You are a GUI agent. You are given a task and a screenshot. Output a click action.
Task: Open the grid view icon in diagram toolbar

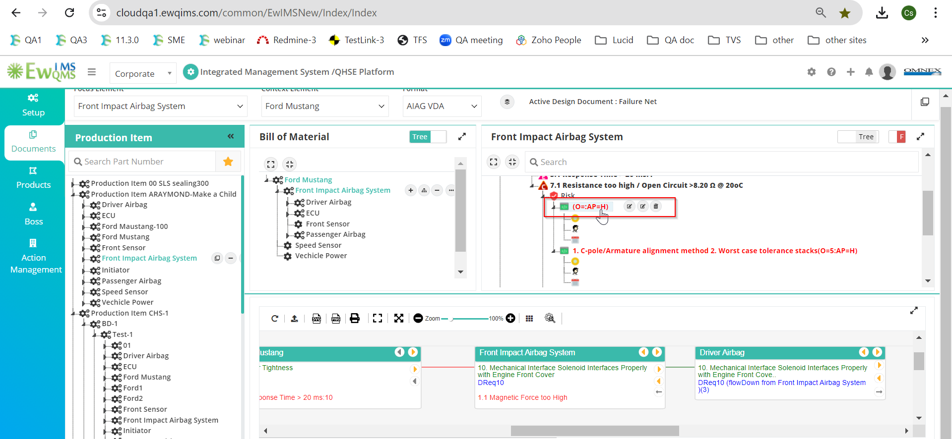[x=529, y=319]
